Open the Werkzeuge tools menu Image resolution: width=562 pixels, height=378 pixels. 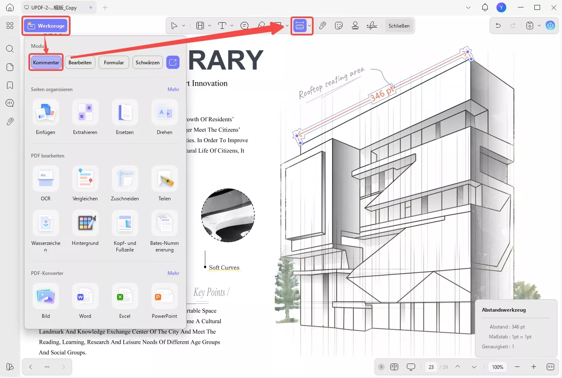pyautogui.click(x=46, y=26)
